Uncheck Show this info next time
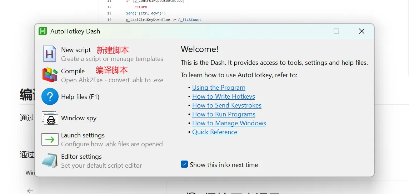The height and width of the screenshot is (194, 409). (184, 164)
